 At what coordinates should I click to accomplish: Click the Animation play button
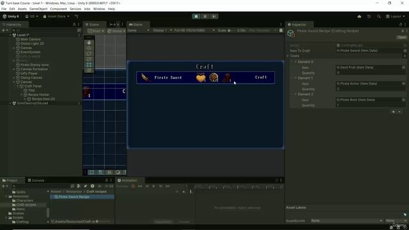[153, 186]
